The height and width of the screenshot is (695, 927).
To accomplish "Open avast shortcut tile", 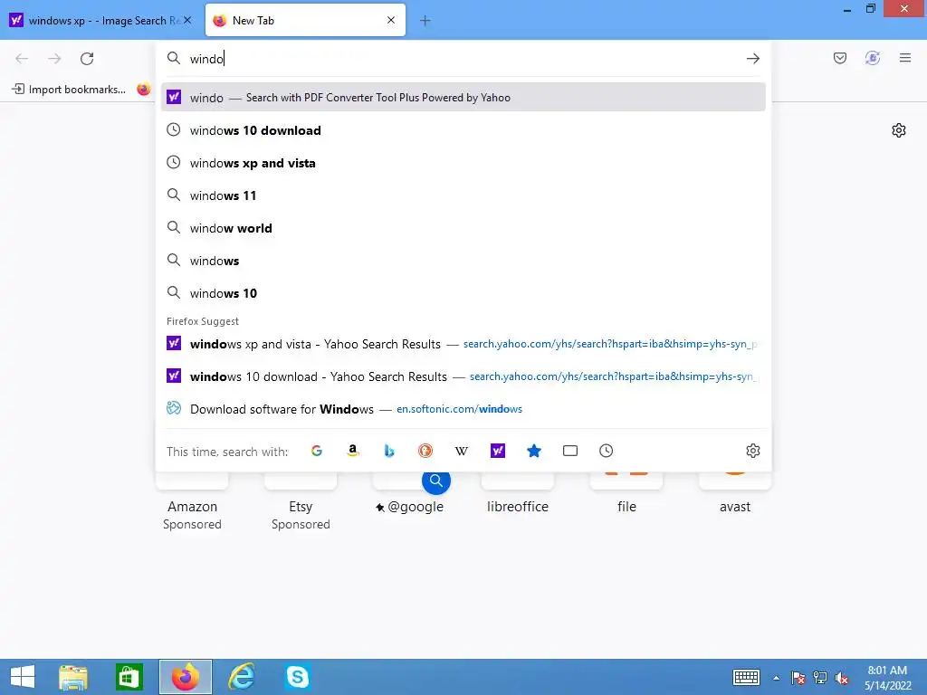I will [x=735, y=493].
